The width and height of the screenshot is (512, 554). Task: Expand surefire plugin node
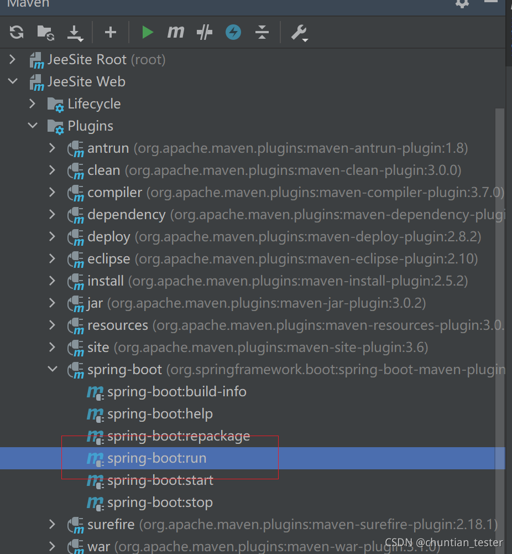coord(52,524)
